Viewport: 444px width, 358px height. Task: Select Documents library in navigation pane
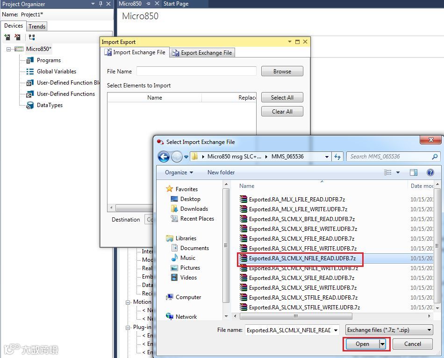(194, 248)
